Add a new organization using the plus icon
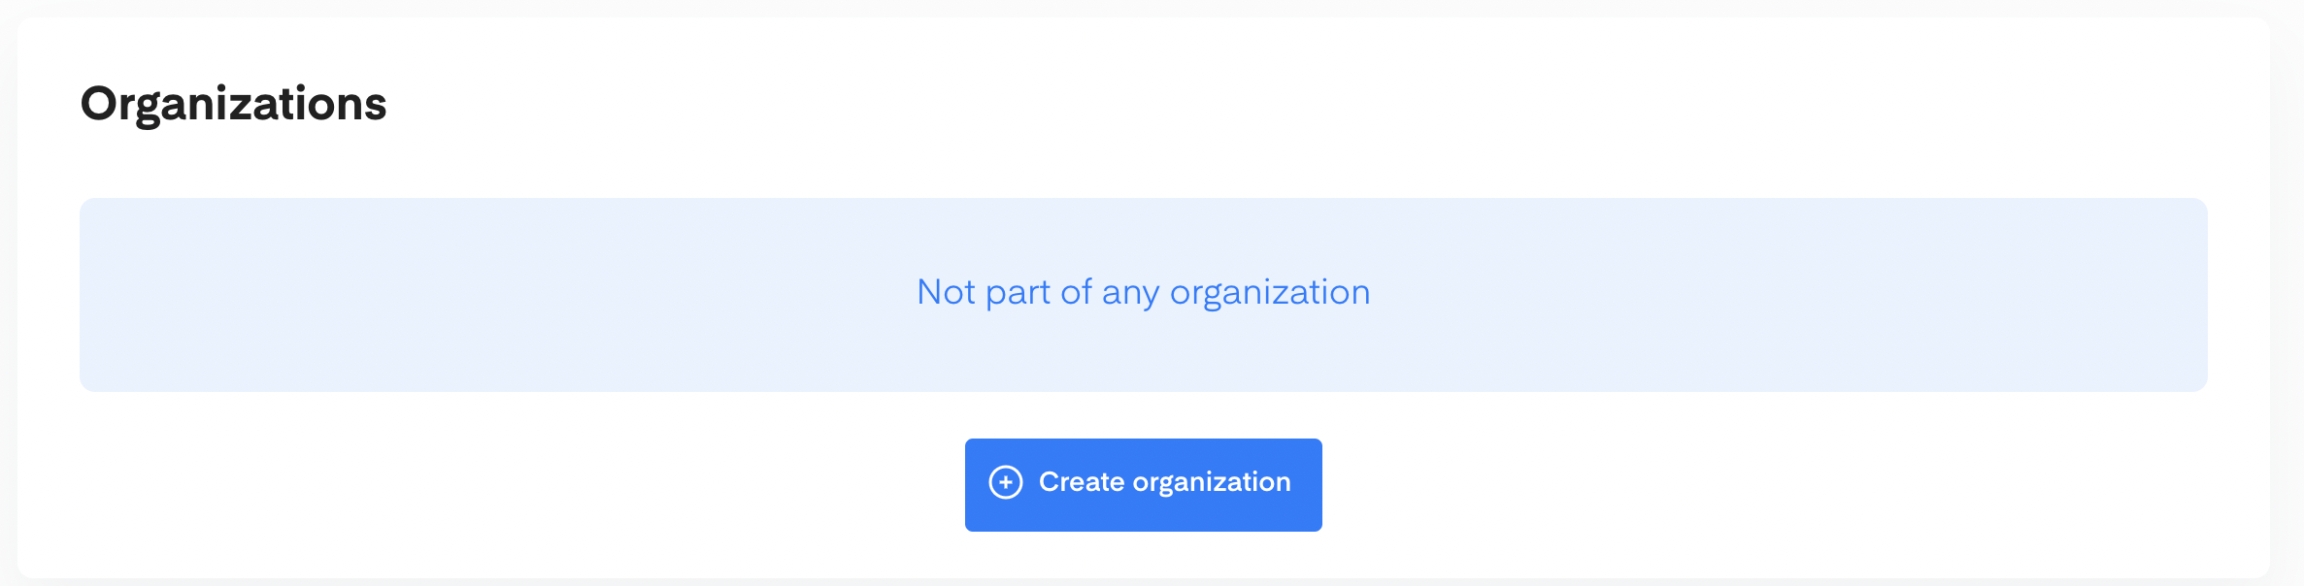 pos(1005,482)
